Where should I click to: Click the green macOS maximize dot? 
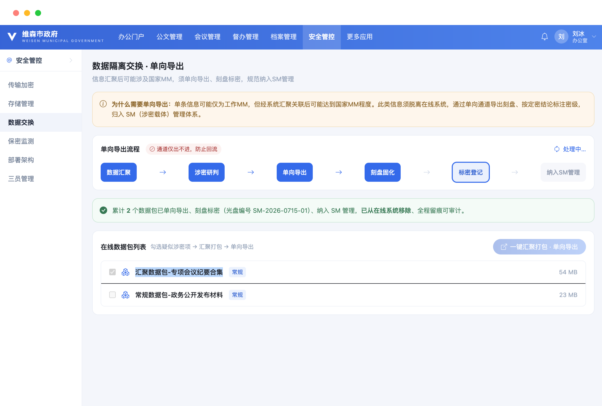click(38, 13)
